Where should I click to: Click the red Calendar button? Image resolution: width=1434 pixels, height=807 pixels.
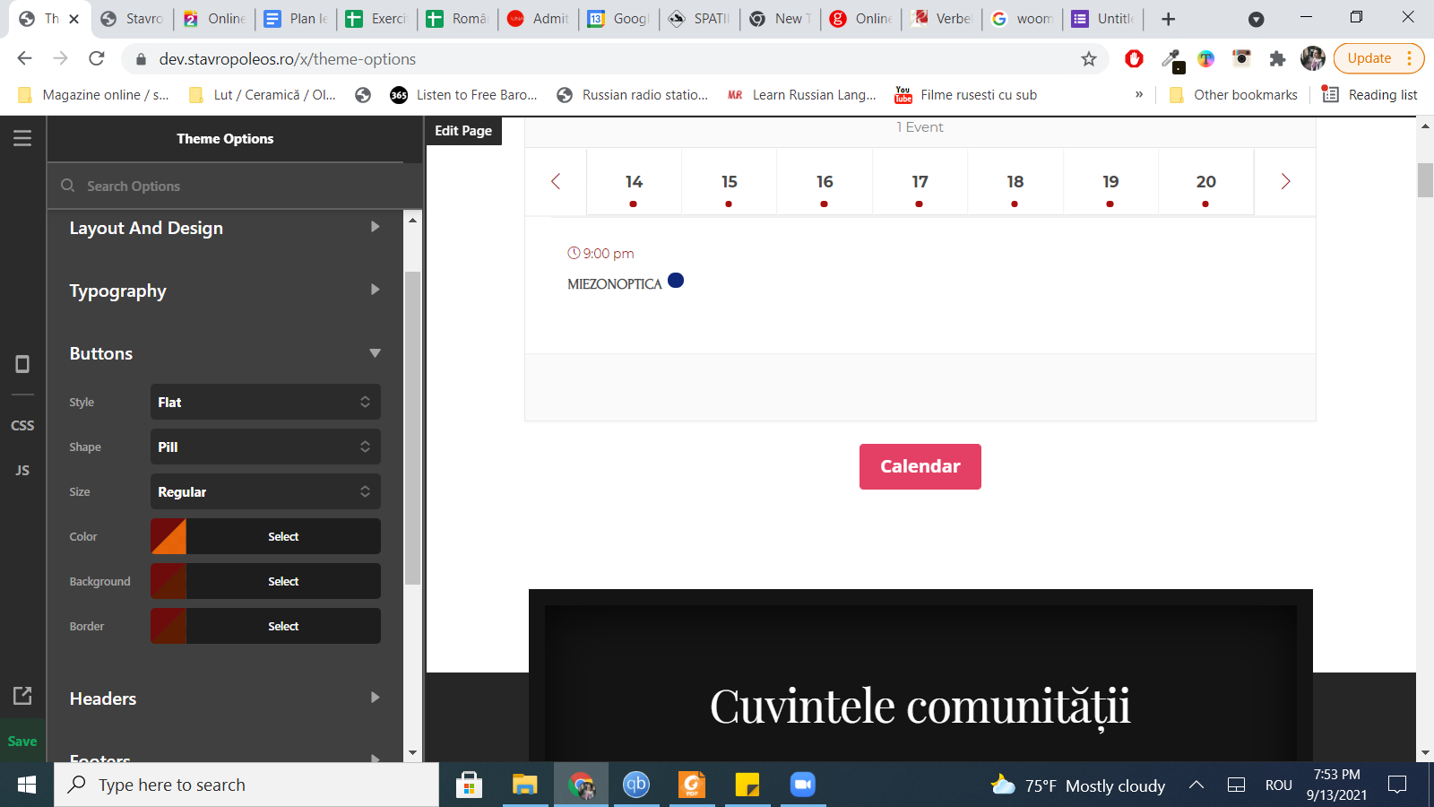pyautogui.click(x=920, y=466)
